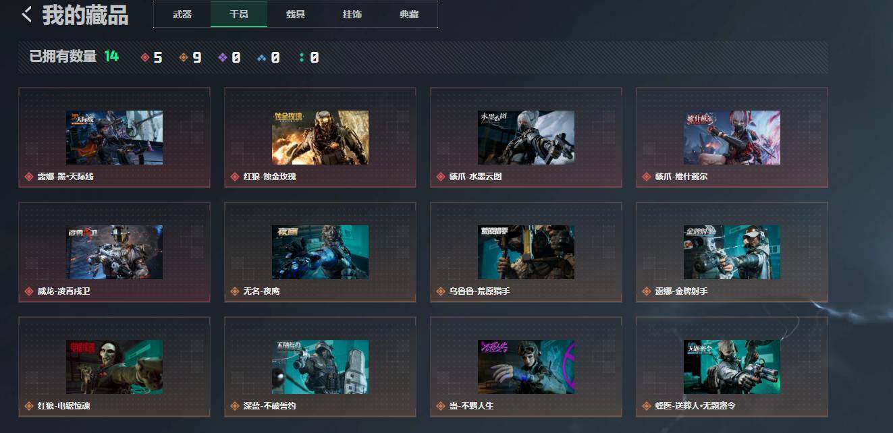
Task: Select the 威龙-凌霄戍卫 name label
Action: (63, 291)
